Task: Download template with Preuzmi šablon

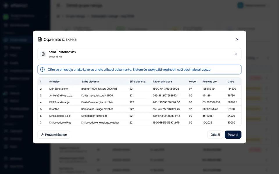Action: click(x=54, y=135)
